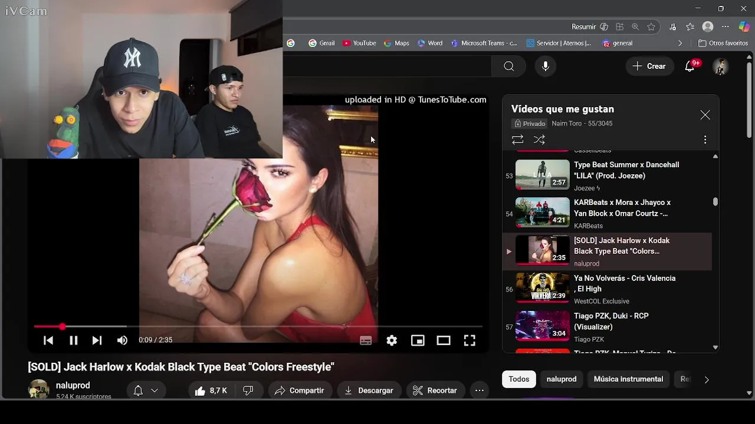Open the Maps bookmark

[396, 43]
